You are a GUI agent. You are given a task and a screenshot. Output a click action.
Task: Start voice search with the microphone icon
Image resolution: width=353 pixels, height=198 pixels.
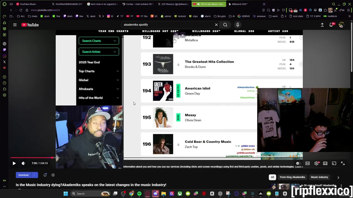coord(237,25)
